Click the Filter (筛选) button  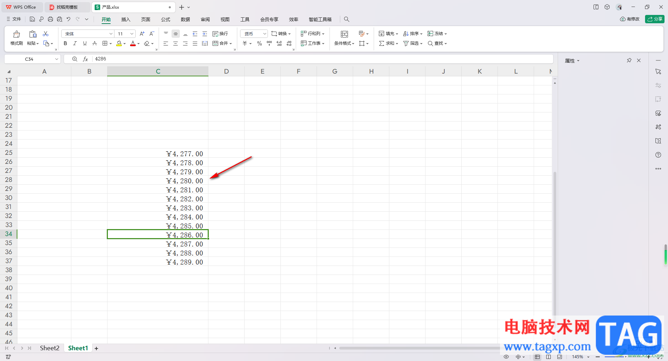(413, 43)
